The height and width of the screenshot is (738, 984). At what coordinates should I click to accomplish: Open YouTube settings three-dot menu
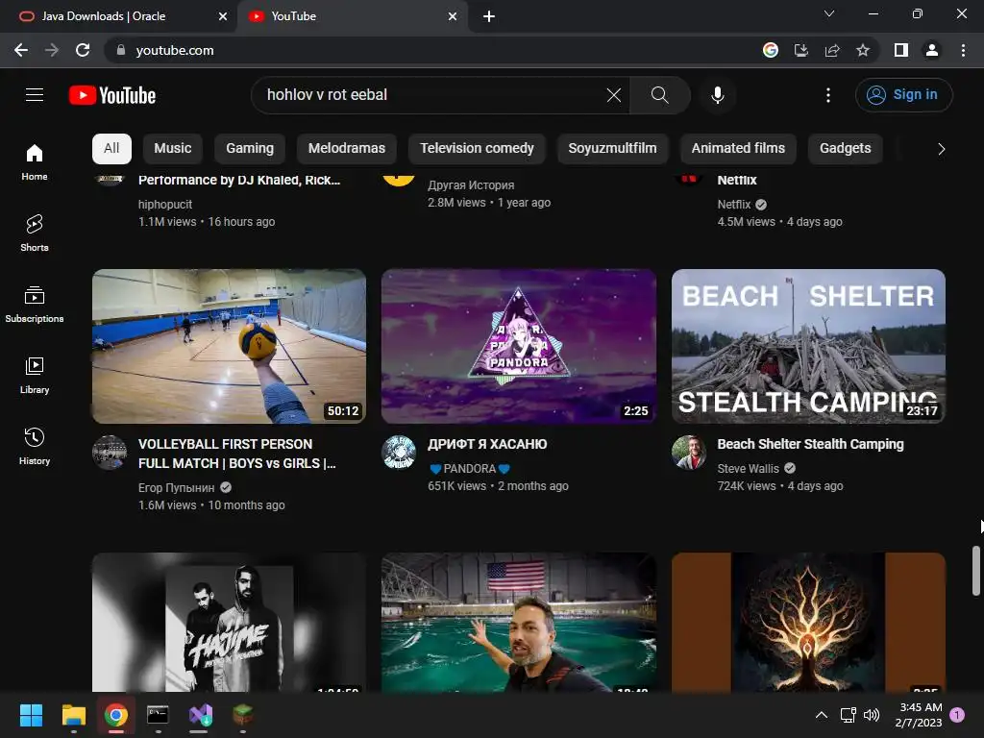pyautogui.click(x=828, y=95)
